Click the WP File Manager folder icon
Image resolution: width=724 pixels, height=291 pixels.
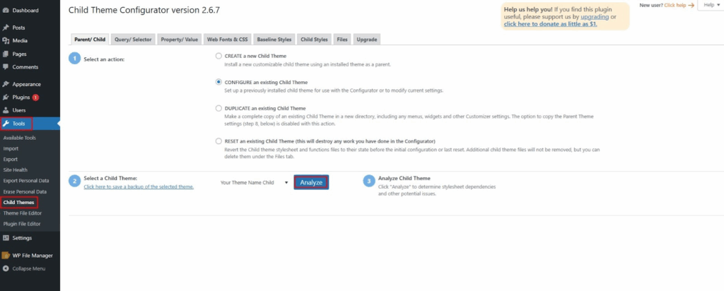click(x=6, y=256)
